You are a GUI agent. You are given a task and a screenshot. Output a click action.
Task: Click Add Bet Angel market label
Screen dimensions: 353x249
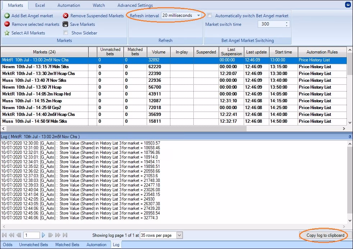tap(32, 15)
